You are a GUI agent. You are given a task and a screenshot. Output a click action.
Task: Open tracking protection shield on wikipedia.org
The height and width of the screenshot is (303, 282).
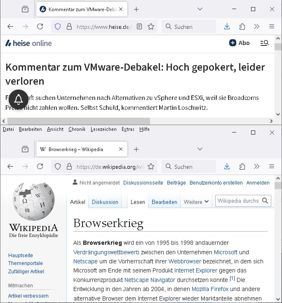tap(58, 166)
